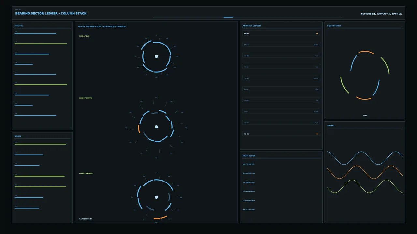Click the topmost blue bar in the Traffic panel

click(x=35, y=33)
